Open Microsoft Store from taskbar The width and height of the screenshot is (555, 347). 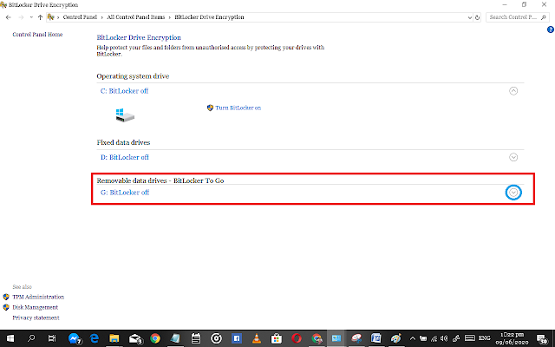click(277, 339)
